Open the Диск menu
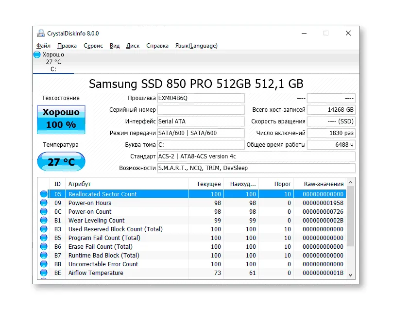The image size is (393, 310). [x=133, y=46]
